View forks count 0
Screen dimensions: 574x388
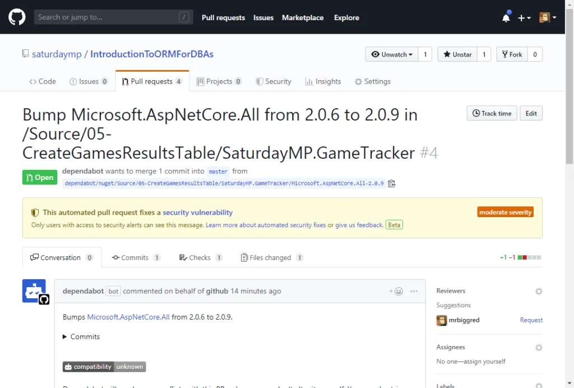[535, 54]
